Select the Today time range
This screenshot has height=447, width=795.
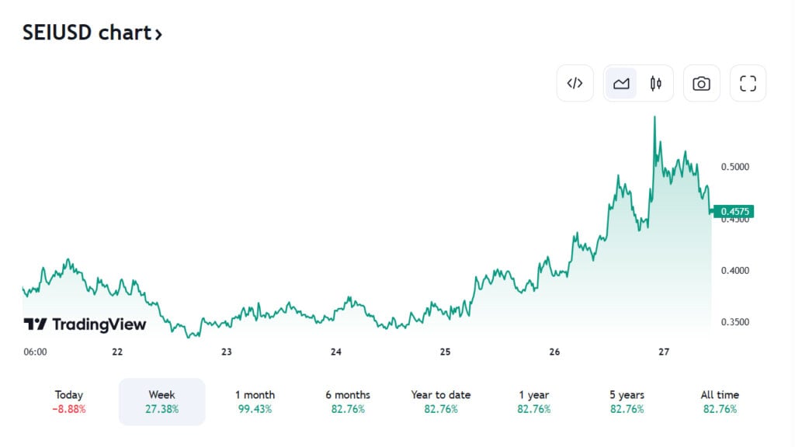(x=69, y=401)
